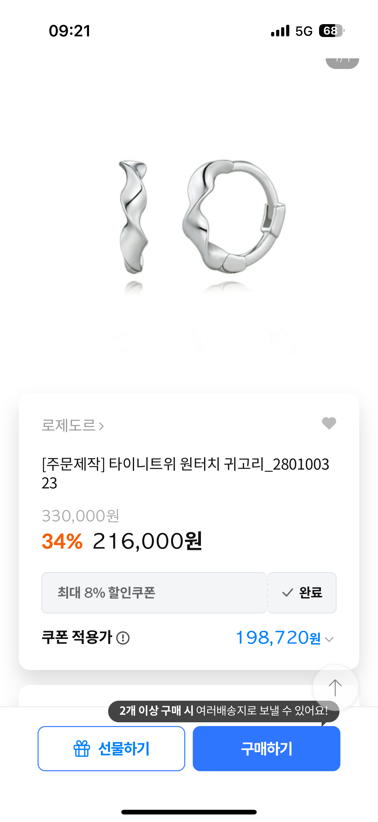Tap the gift box icon
This screenshot has width=378, height=822.
(x=82, y=749)
